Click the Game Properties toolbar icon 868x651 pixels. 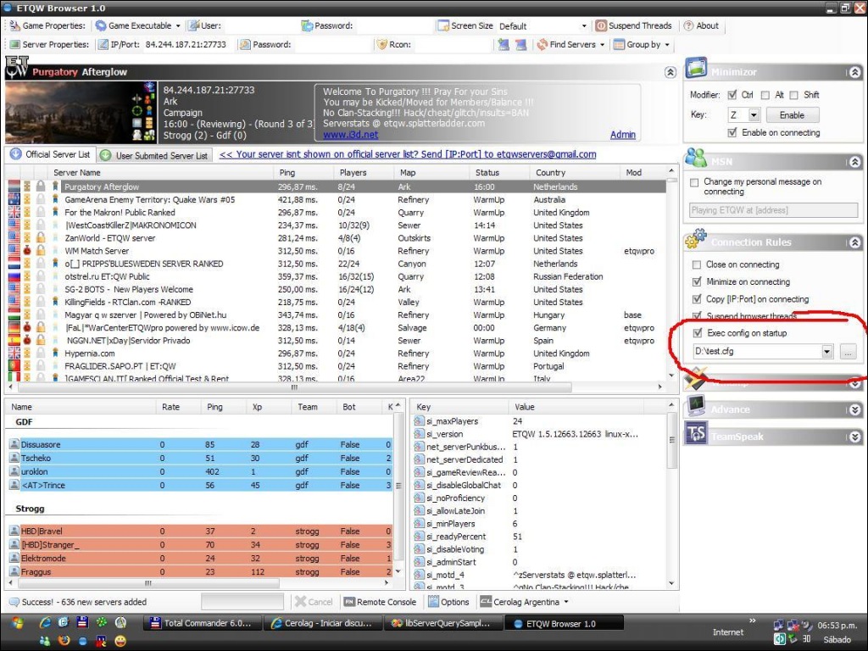coord(14,25)
